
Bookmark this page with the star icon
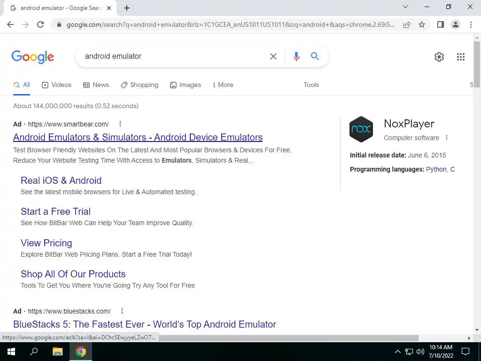coord(422,24)
